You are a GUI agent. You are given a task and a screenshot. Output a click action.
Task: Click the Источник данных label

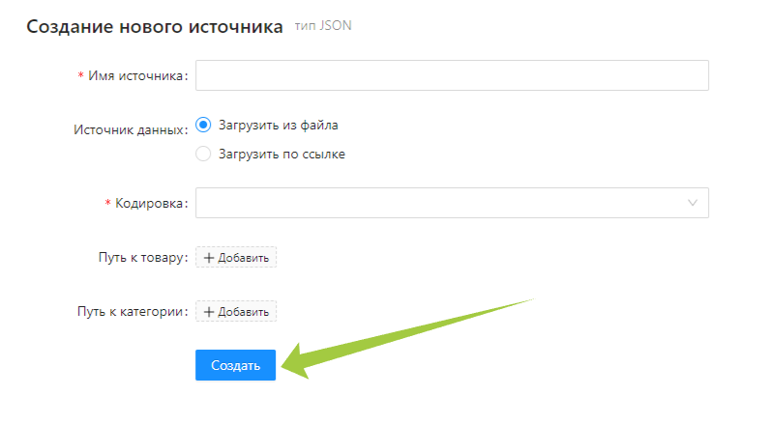tap(130, 130)
